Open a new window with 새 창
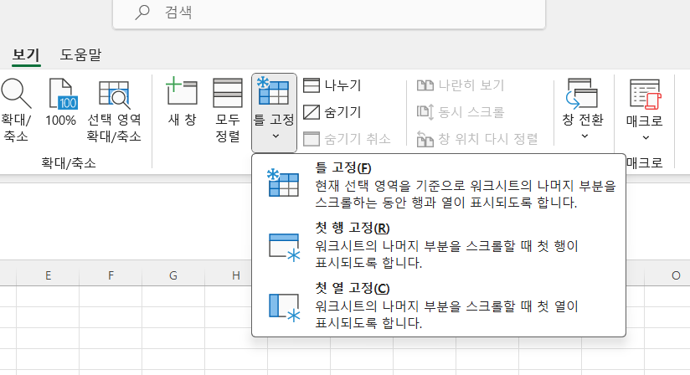This screenshot has height=375, width=690. coord(182,102)
